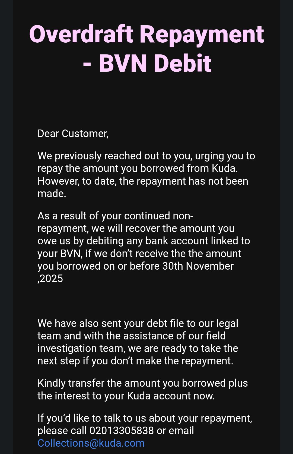Click the "your BVN," text in the second paragraph
293x454 pixels.
60,254
